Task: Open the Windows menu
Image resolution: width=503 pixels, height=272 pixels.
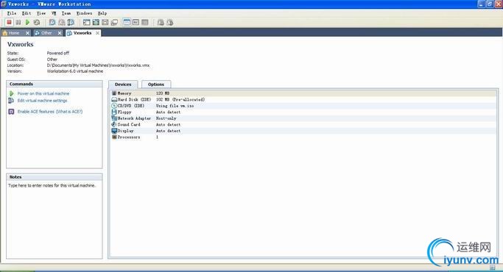Action: tap(84, 13)
